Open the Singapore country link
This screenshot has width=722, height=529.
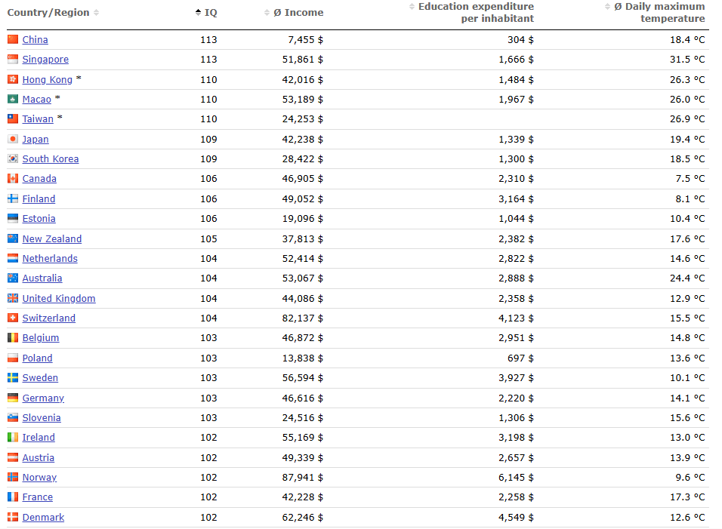(x=45, y=60)
